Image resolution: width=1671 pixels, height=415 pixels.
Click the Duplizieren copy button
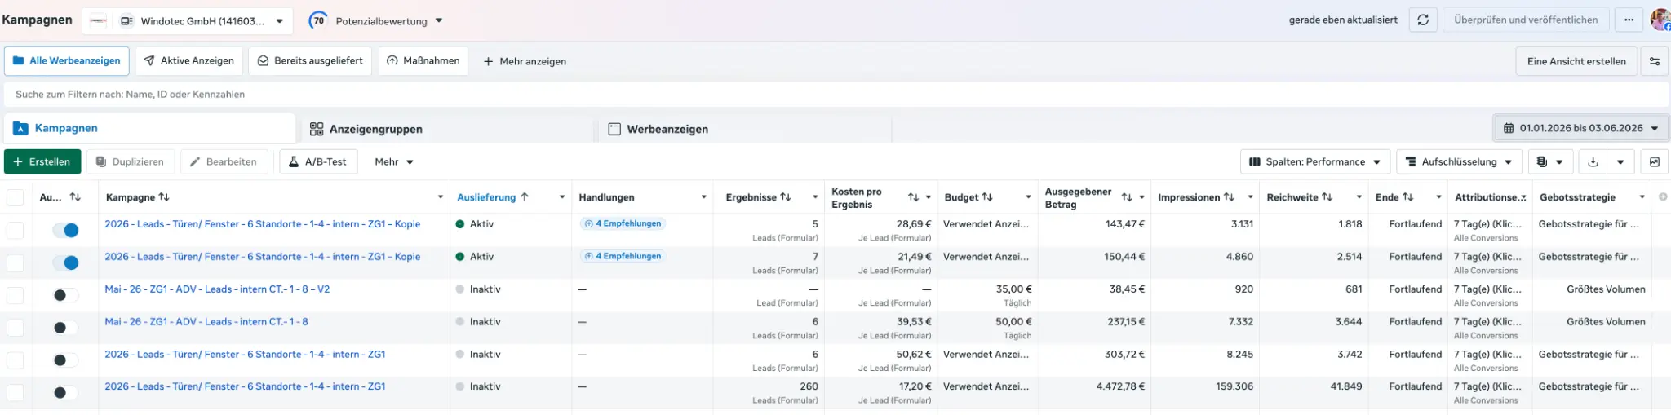[x=131, y=161]
